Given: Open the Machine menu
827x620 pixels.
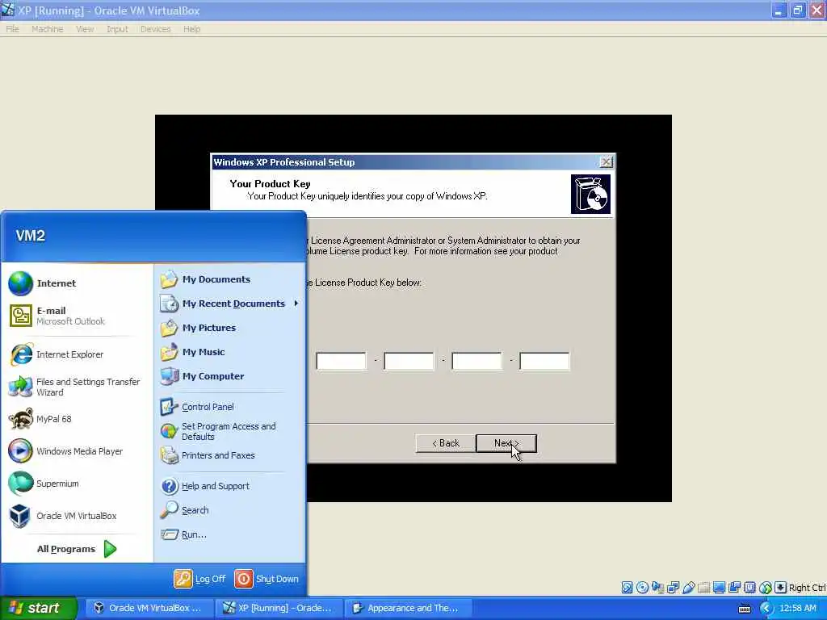Looking at the screenshot, I should coord(48,29).
